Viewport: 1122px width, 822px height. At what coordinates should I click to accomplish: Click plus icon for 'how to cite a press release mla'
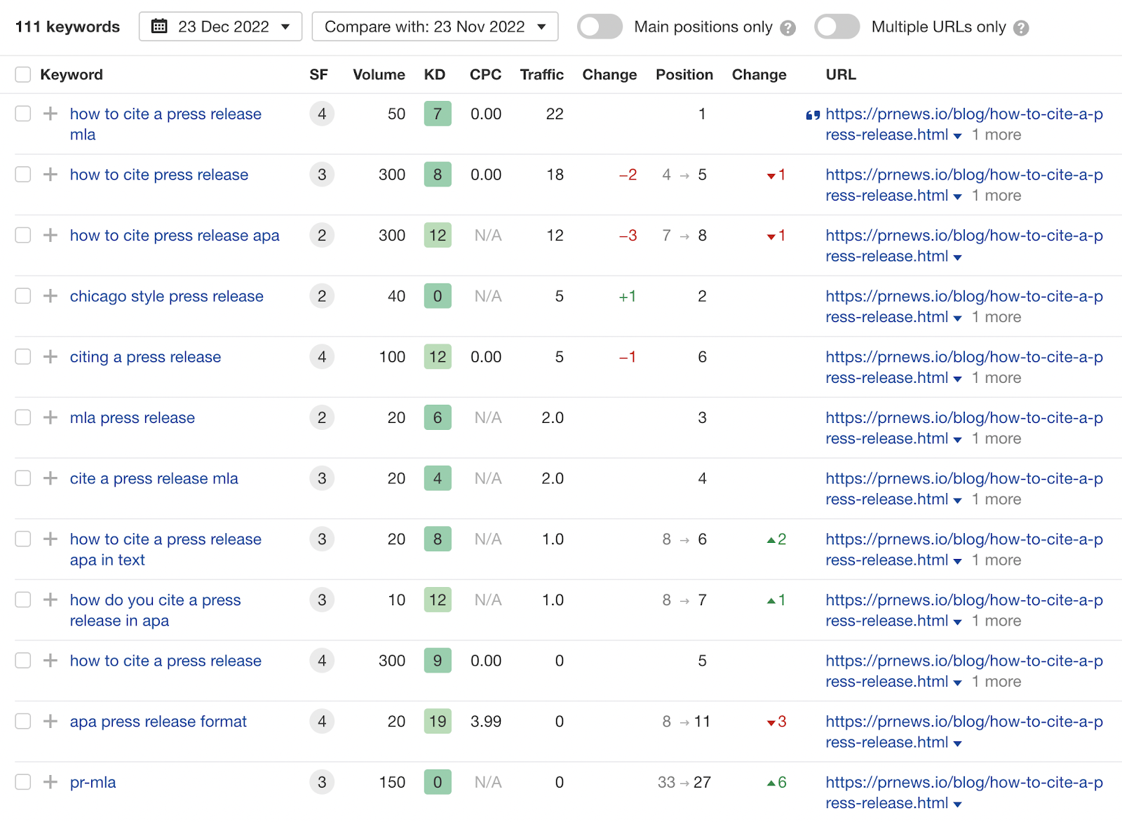[50, 114]
